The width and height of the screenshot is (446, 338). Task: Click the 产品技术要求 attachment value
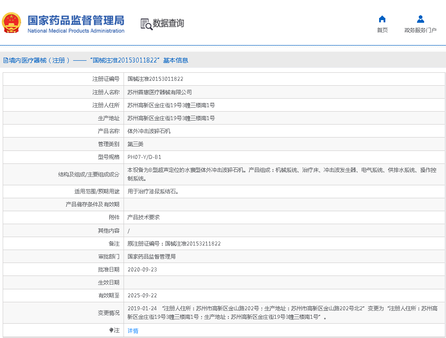coord(144,217)
